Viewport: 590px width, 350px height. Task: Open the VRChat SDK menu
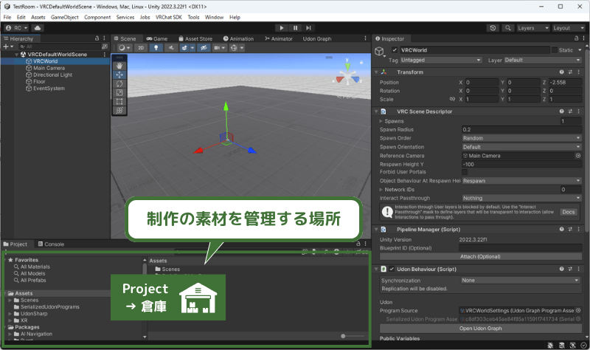(x=169, y=17)
